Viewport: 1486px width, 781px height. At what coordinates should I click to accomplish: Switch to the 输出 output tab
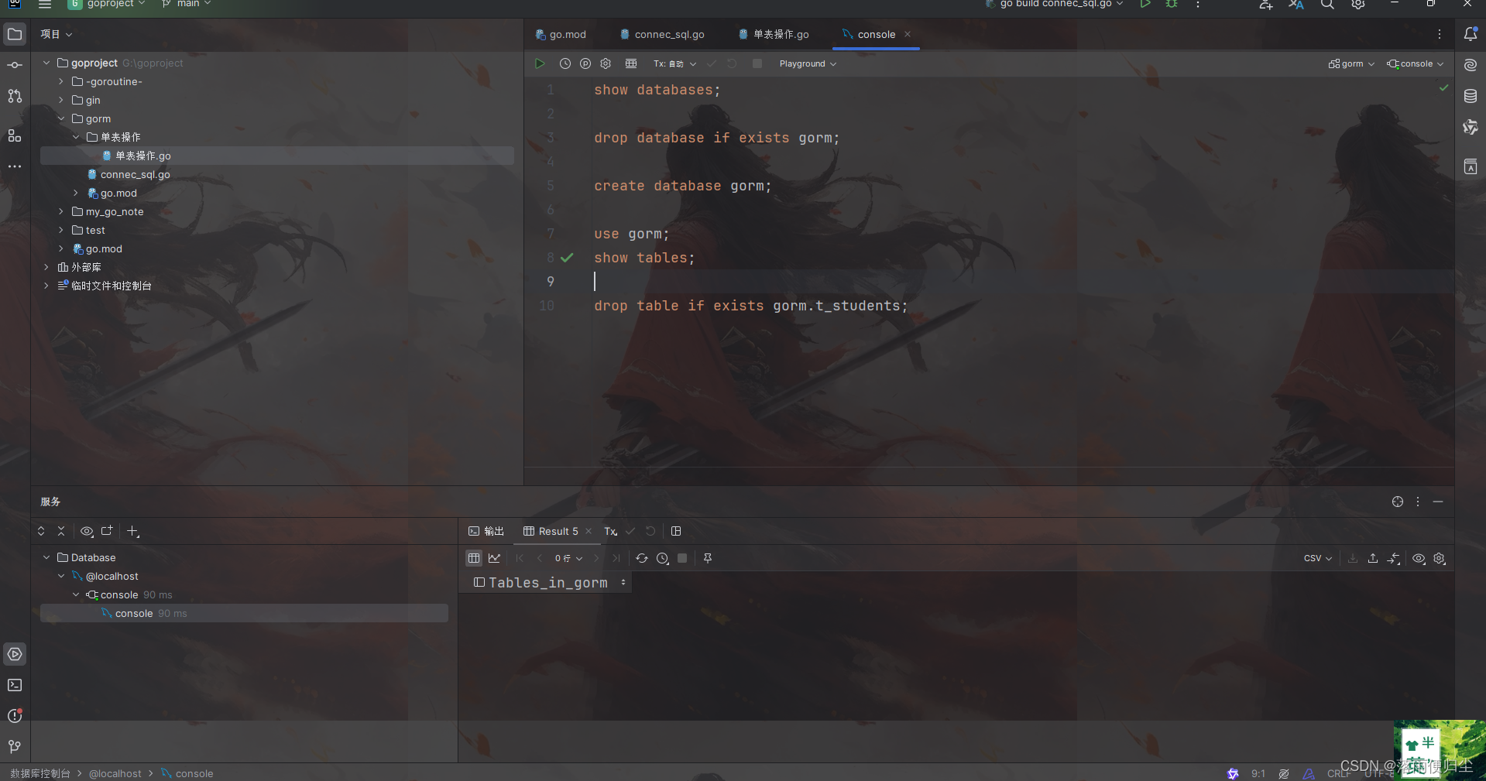(486, 531)
